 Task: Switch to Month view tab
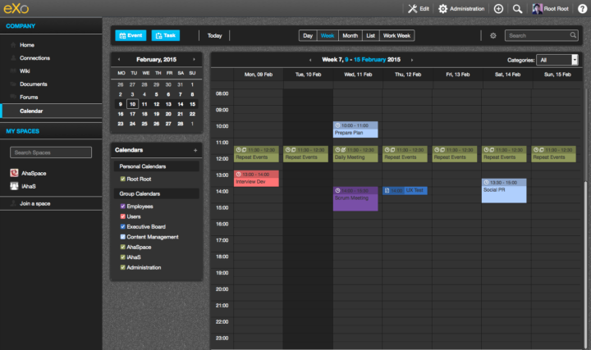[350, 36]
